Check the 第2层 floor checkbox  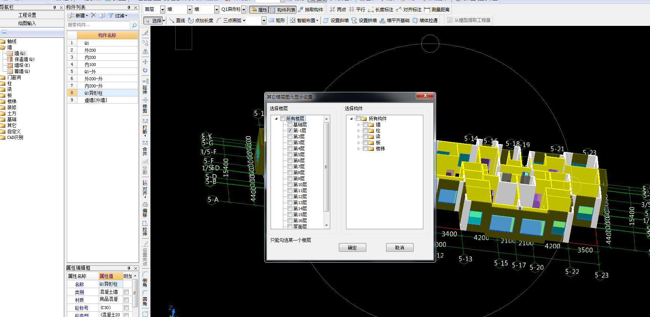tap(290, 137)
